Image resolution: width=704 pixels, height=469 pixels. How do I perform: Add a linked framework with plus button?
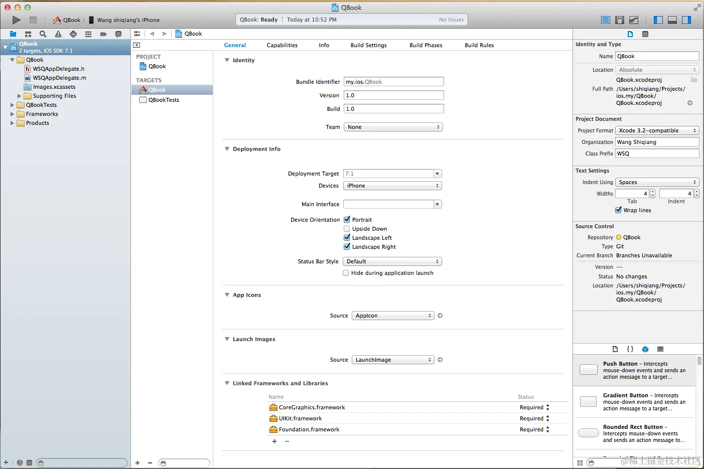[x=274, y=441]
